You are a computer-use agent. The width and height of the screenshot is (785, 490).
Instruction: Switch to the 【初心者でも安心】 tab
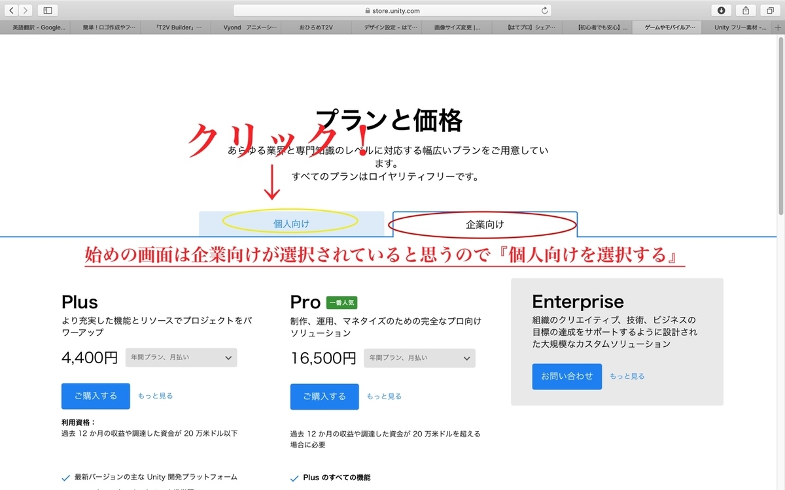tap(597, 28)
